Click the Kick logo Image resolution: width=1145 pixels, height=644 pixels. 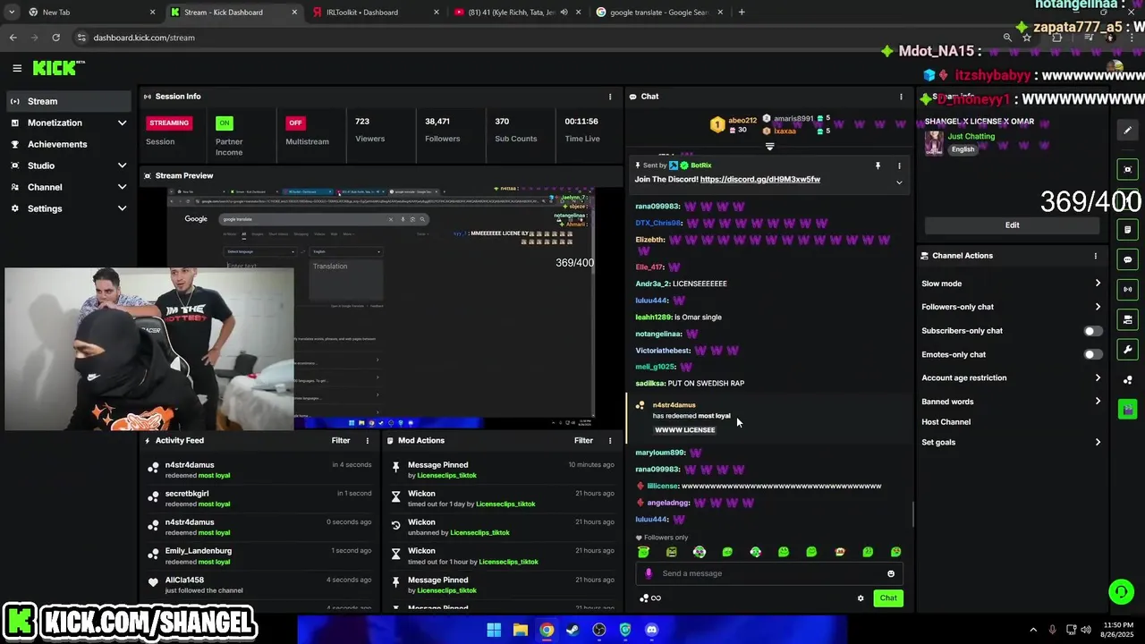[x=58, y=68]
